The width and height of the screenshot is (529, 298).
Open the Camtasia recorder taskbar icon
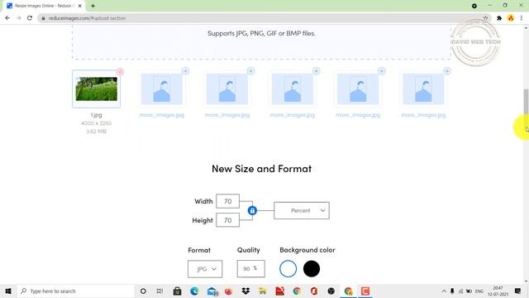[x=365, y=291]
